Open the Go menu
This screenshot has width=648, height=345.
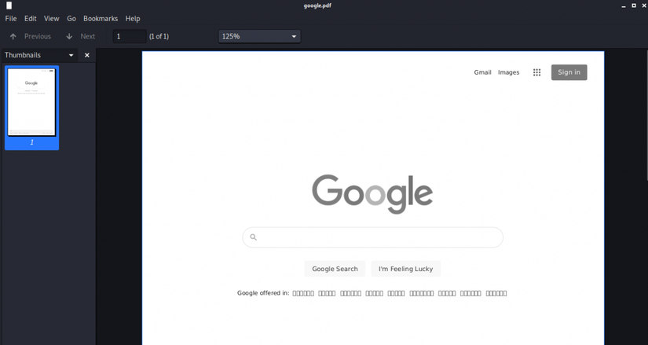click(71, 19)
